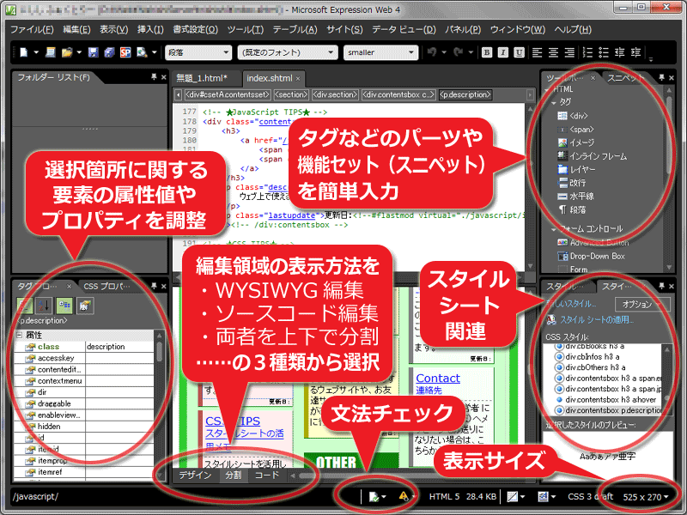687x515 pixels.
Task: Open the Preview in Browser dropdown arrow
Action: 155,52
